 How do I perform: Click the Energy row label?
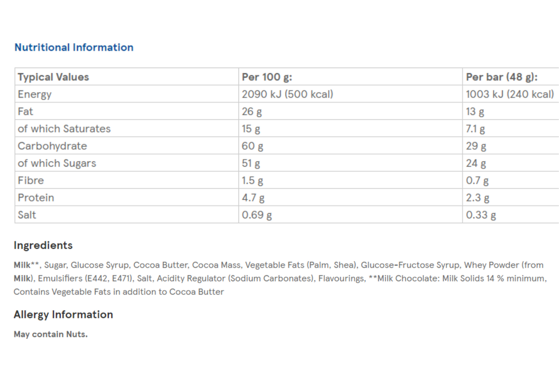click(x=35, y=94)
